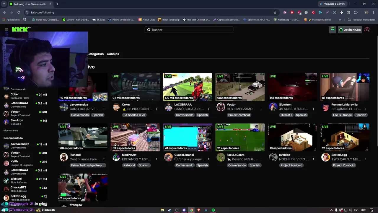This screenshot has height=213, width=378.
Task: Click Pregunta a Gemini button
Action: point(332,4)
